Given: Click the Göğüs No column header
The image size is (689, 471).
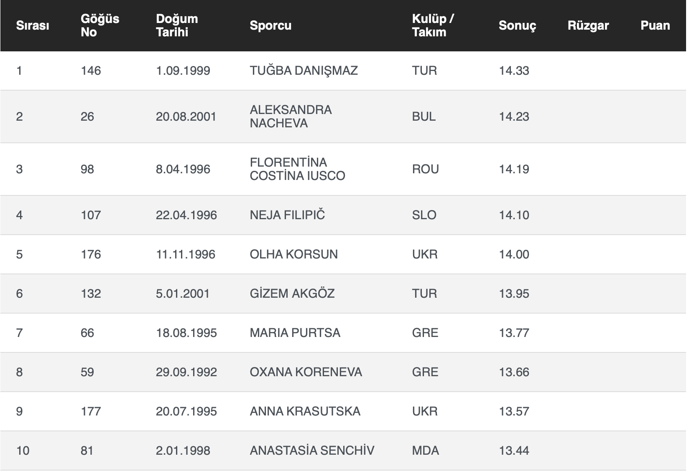Looking at the screenshot, I should coord(100,25).
